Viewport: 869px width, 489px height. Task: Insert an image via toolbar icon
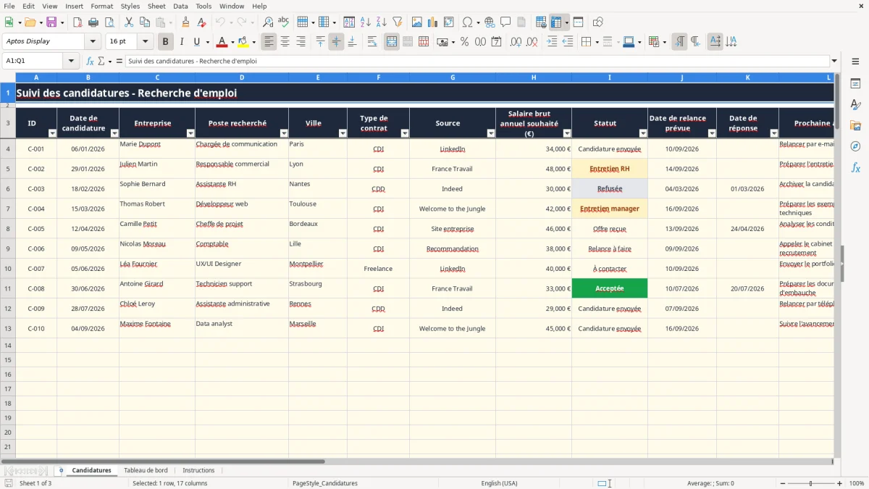coord(417,22)
